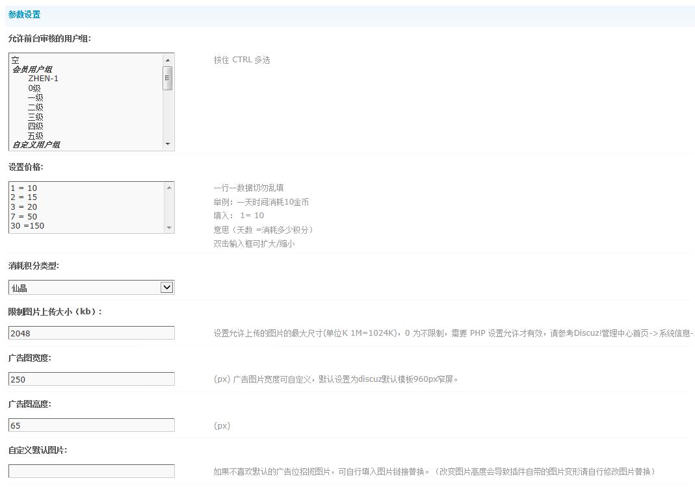Select the 三级 user group option

tap(35, 117)
